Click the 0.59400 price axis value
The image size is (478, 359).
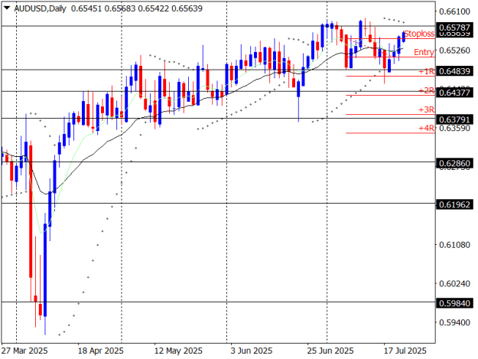(x=454, y=322)
